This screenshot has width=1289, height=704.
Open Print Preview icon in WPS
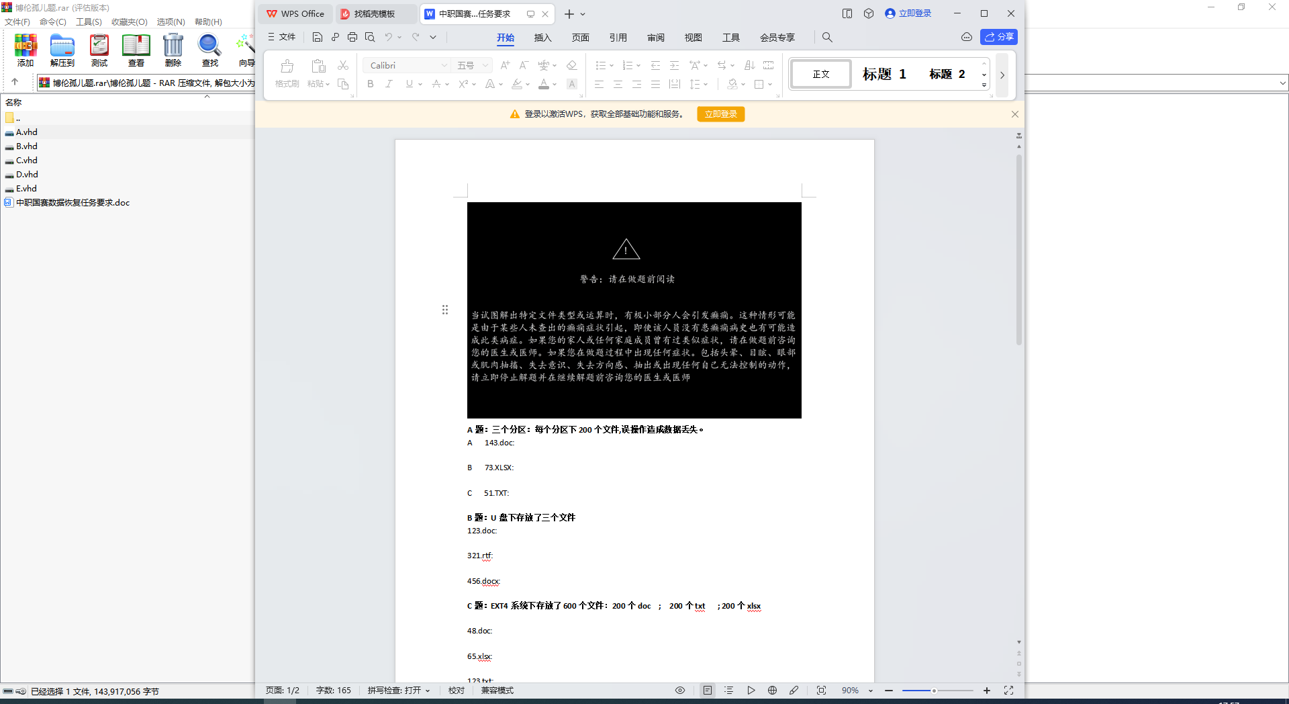[x=370, y=37]
